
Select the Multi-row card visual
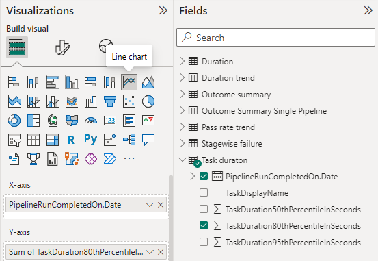coord(129,121)
